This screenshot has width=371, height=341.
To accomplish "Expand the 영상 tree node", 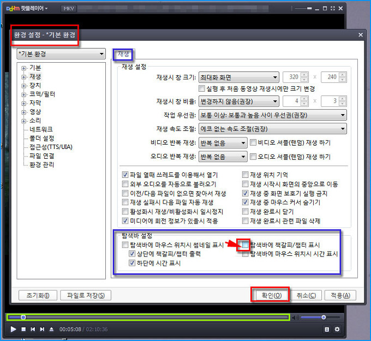I will 23,112.
